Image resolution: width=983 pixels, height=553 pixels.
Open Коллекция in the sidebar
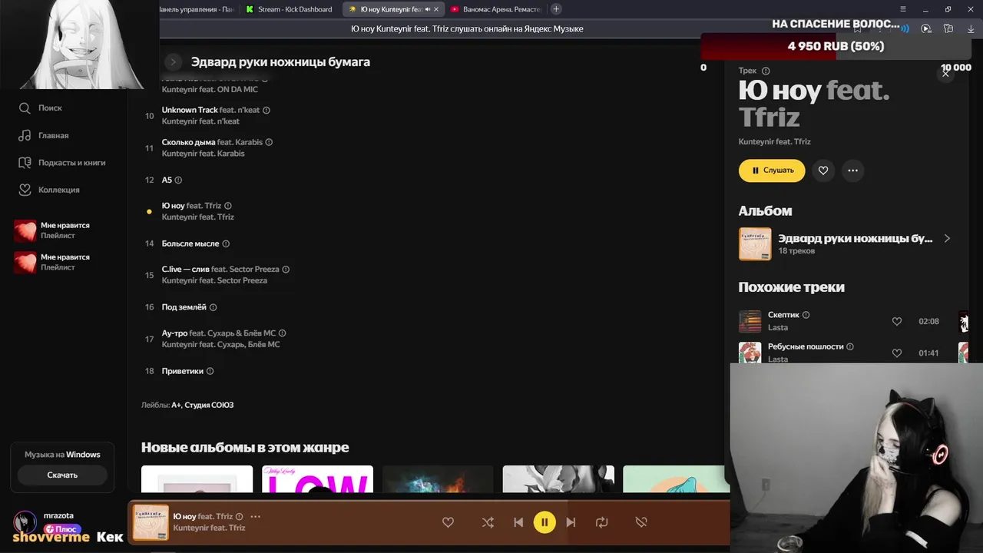[59, 190]
